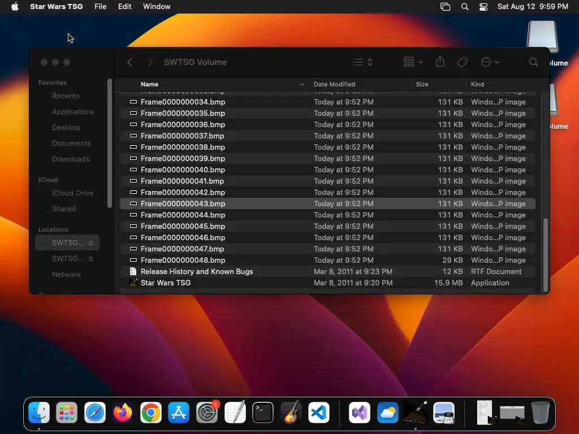This screenshot has height=434, width=579.
Task: Click the Finder search magnifier icon
Action: click(533, 62)
